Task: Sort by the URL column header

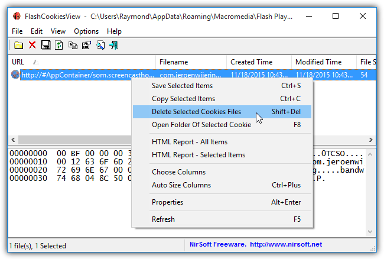Action: click(82, 62)
